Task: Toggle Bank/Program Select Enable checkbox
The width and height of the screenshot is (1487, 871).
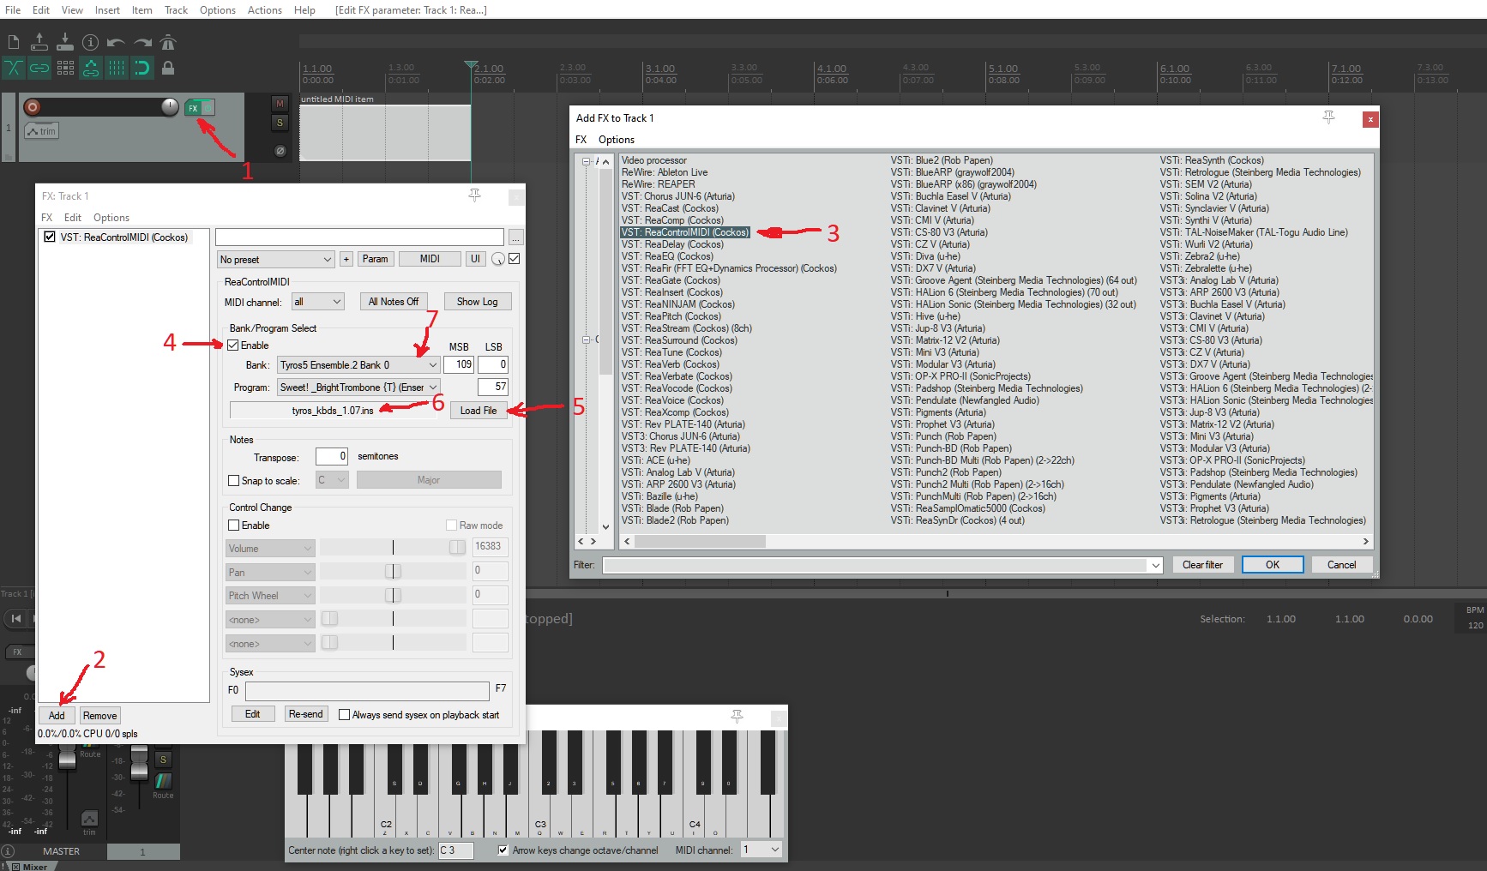Action: pyautogui.click(x=232, y=345)
